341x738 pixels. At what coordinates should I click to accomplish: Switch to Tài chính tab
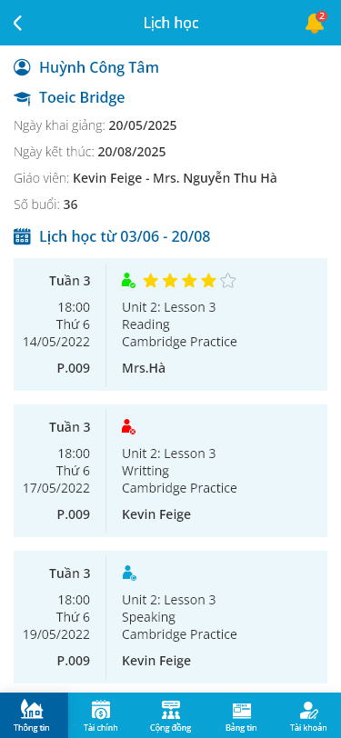pos(100,715)
